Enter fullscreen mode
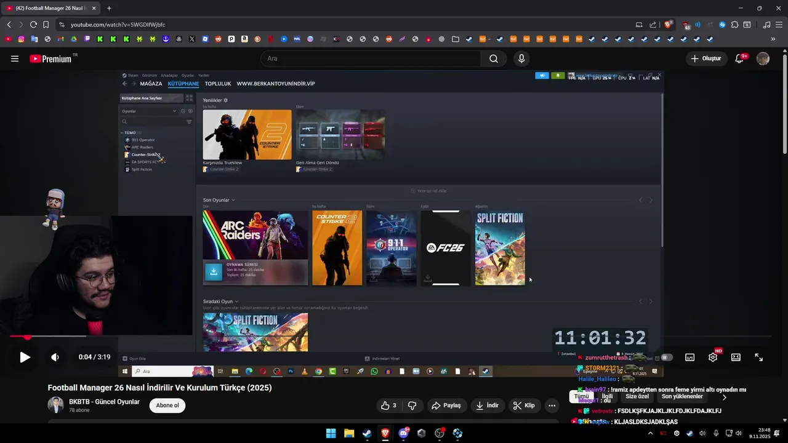Viewport: 788px width, 443px height. (x=759, y=357)
